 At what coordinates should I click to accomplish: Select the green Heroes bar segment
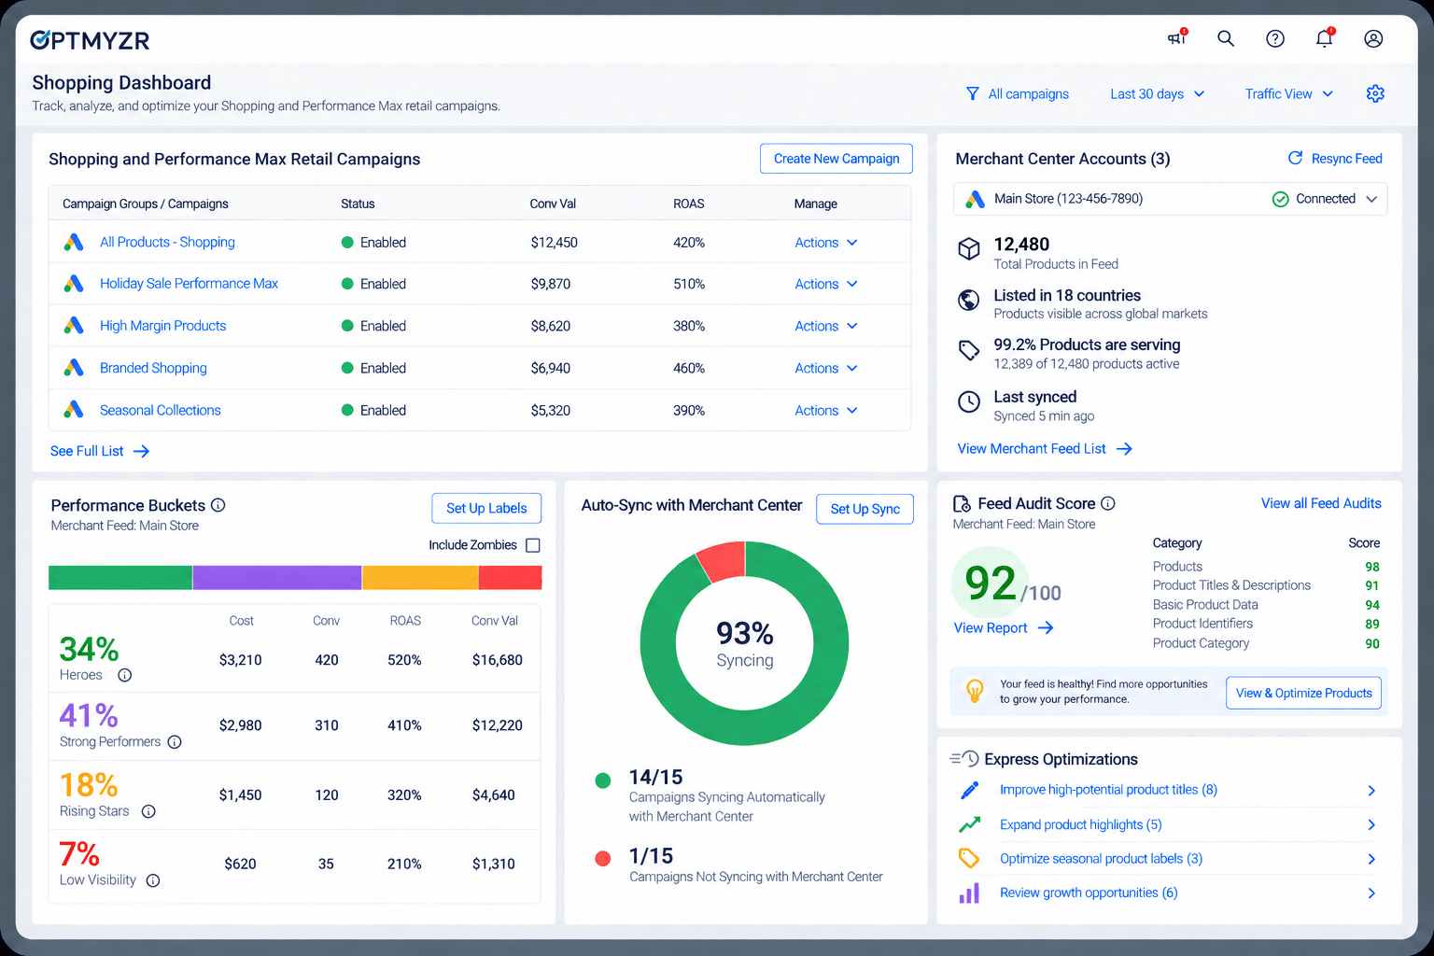point(120,578)
